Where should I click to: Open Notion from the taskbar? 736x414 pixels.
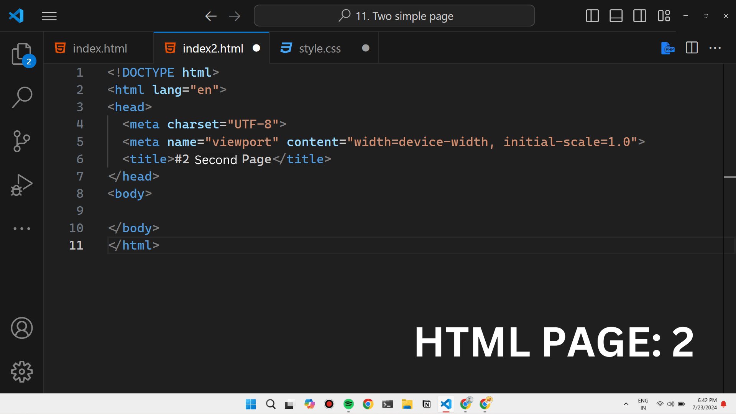(x=426, y=404)
